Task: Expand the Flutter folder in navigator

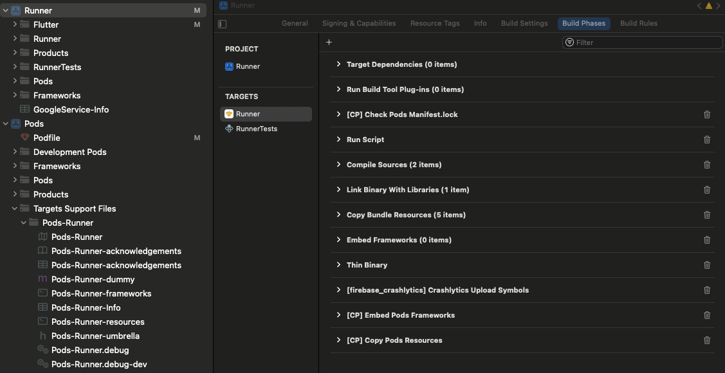Action: (x=15, y=24)
